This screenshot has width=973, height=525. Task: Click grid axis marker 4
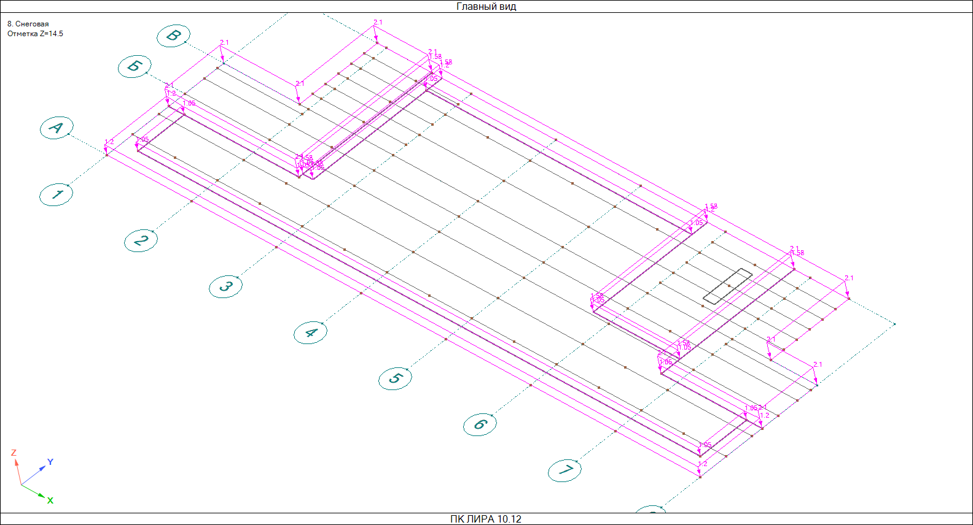(x=310, y=332)
